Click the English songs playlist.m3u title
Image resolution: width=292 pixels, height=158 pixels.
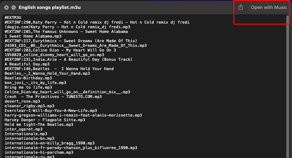click(x=50, y=8)
